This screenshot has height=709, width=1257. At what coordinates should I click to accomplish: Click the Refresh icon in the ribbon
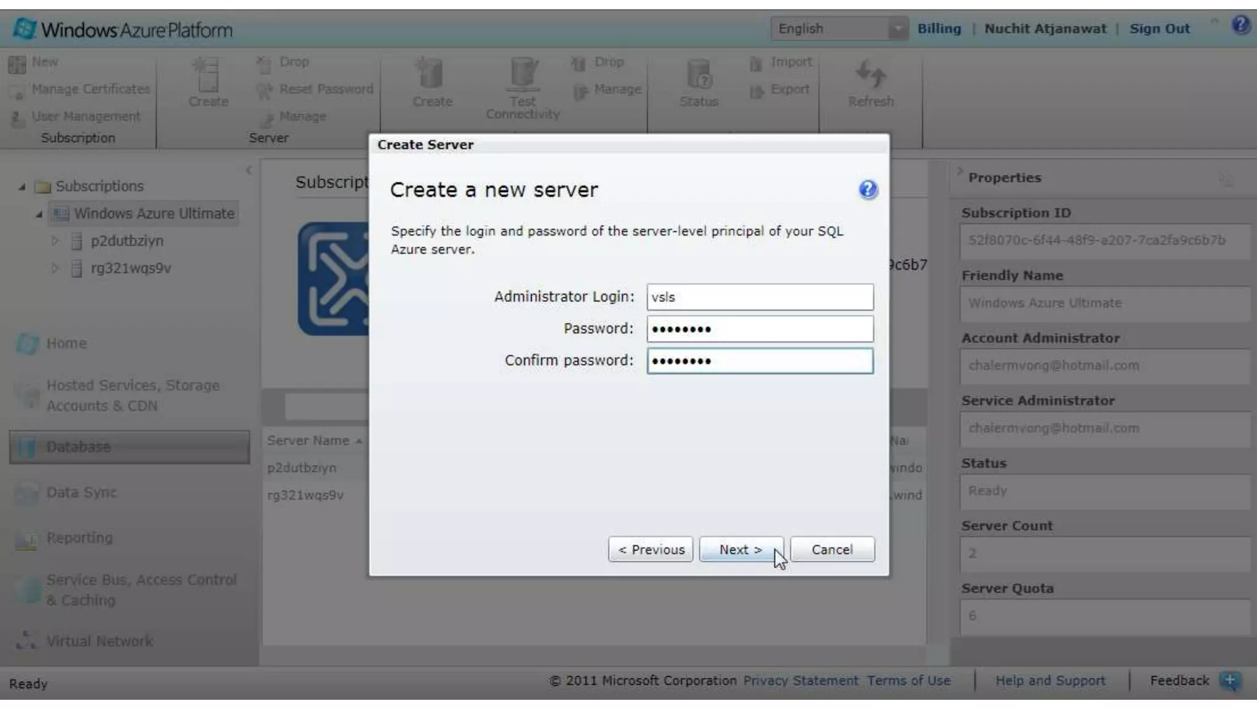tap(870, 75)
